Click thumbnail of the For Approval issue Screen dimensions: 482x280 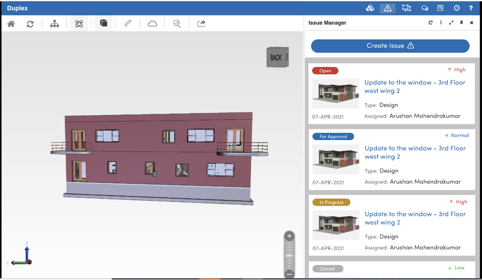click(x=336, y=159)
